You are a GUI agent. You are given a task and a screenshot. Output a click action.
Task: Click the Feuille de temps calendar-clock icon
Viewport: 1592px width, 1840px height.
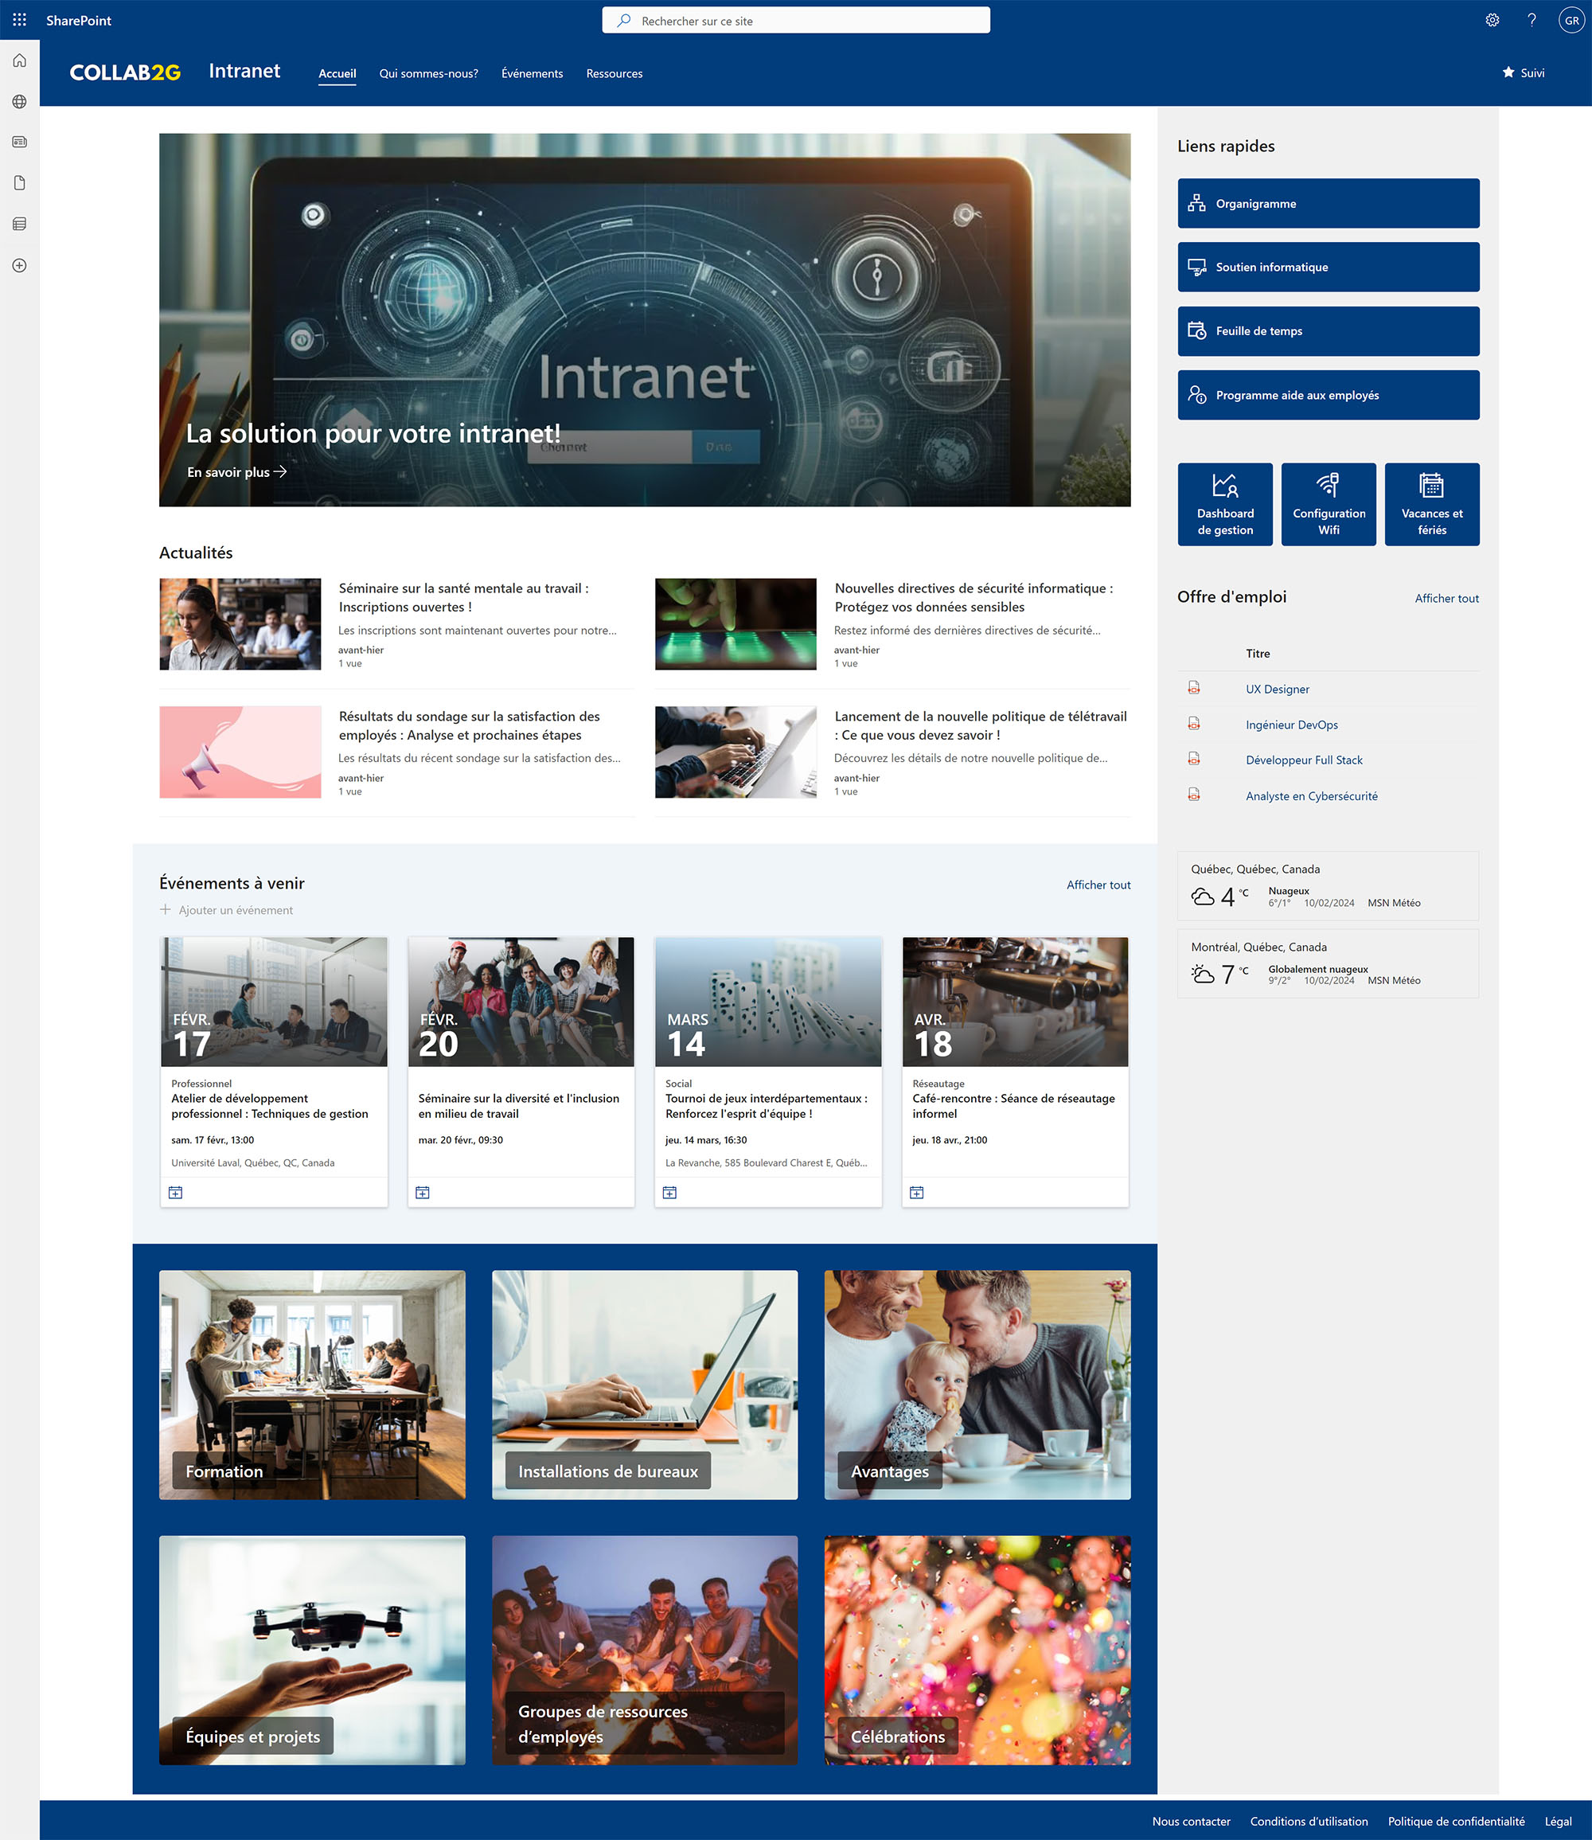coord(1196,331)
